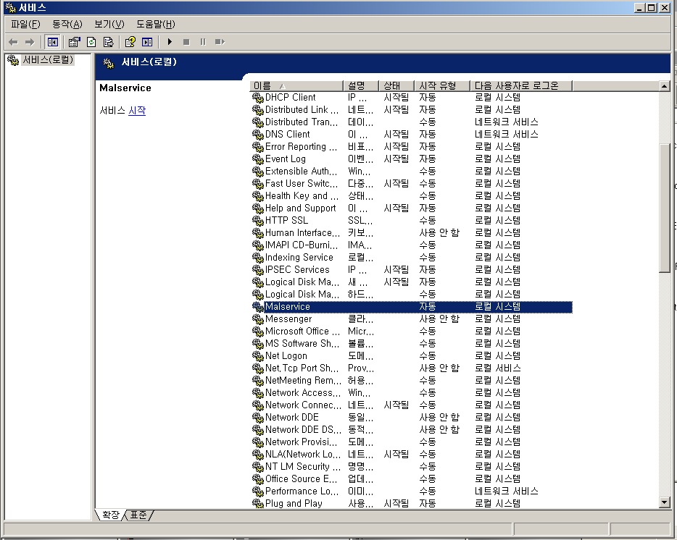Image resolution: width=677 pixels, height=540 pixels.
Task: Select Performance Lo... service row
Action: 412,492
